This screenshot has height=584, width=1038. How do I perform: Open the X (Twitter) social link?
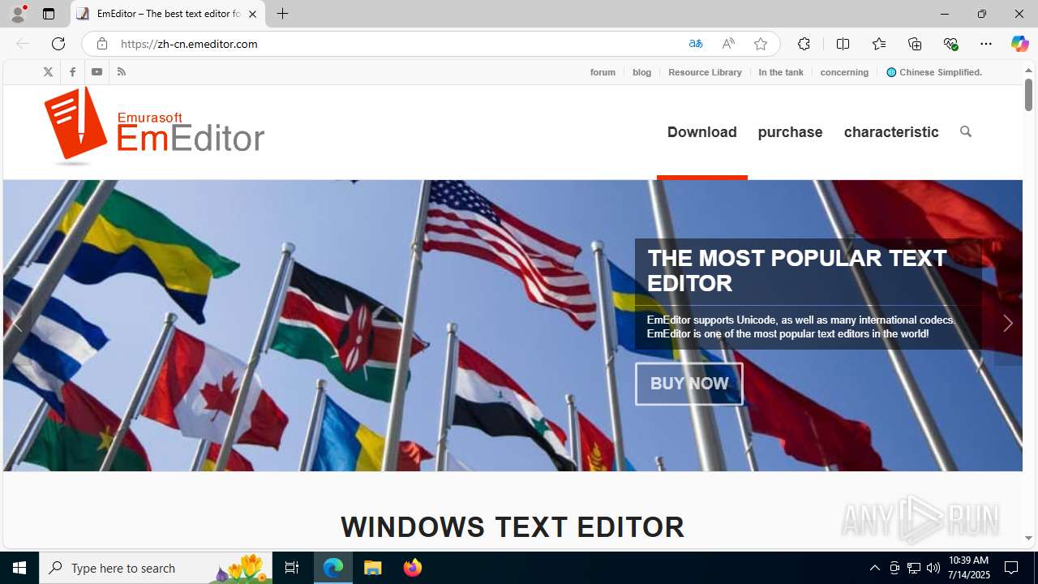(48, 72)
